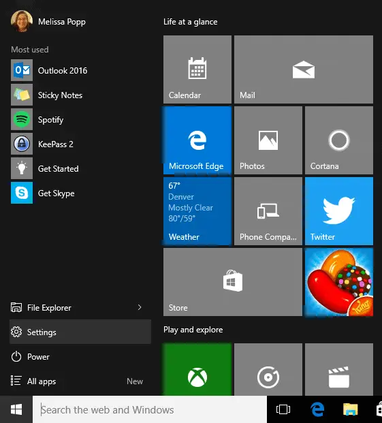This screenshot has height=423, width=382.
Task: Open Spotify from the list
Action: coord(80,119)
